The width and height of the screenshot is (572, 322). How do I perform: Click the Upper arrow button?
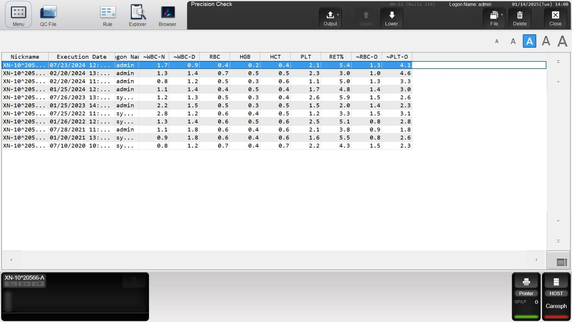click(x=366, y=18)
